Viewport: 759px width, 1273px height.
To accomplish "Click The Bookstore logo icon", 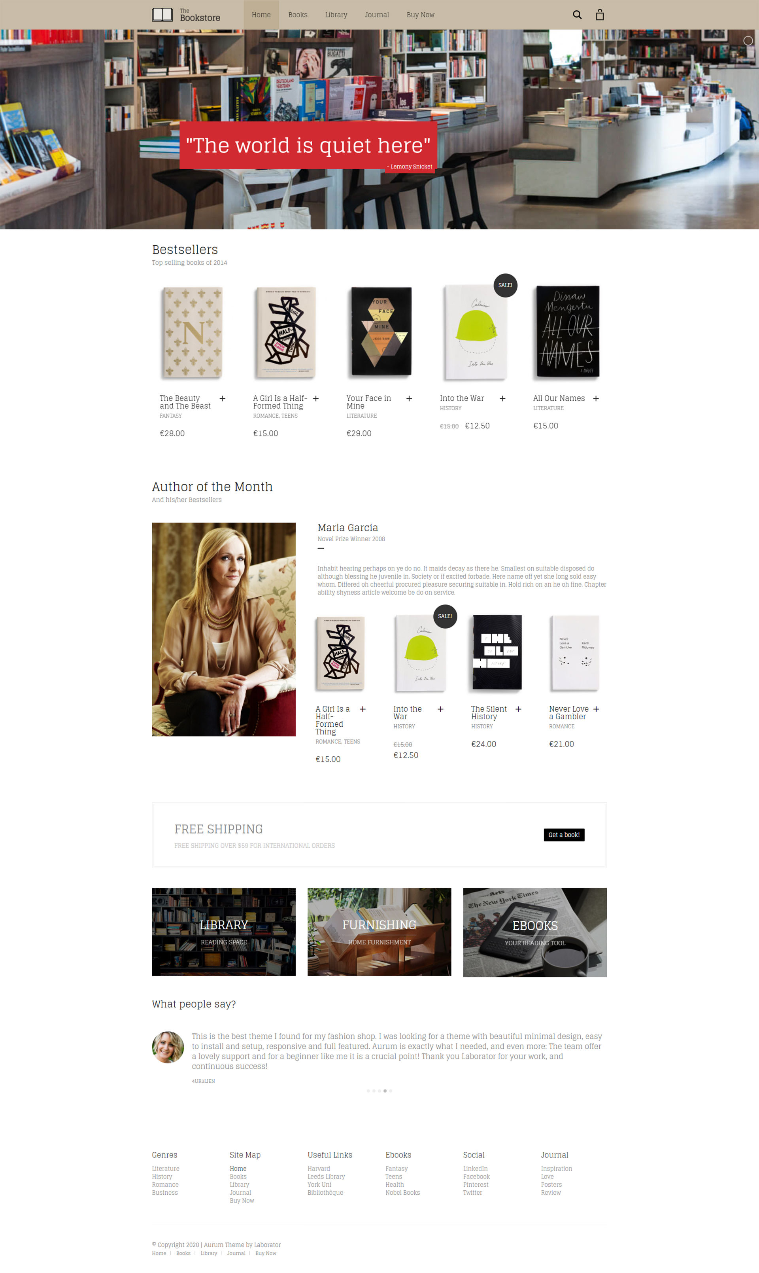I will click(x=162, y=14).
